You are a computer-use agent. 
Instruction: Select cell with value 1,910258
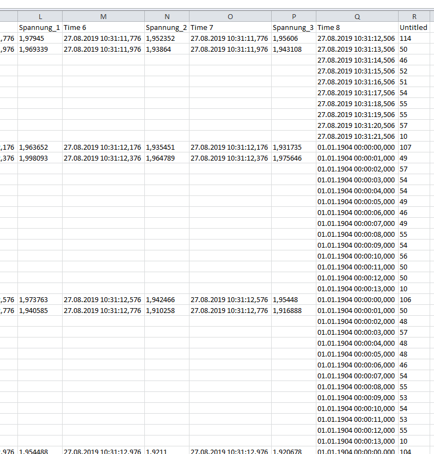pyautogui.click(x=167, y=310)
